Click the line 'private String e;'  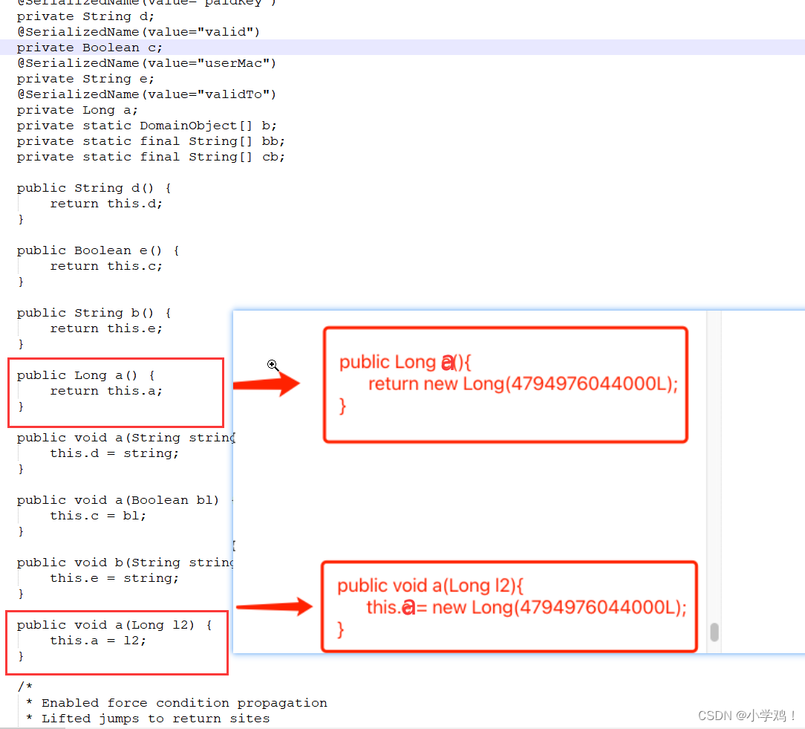pos(85,79)
